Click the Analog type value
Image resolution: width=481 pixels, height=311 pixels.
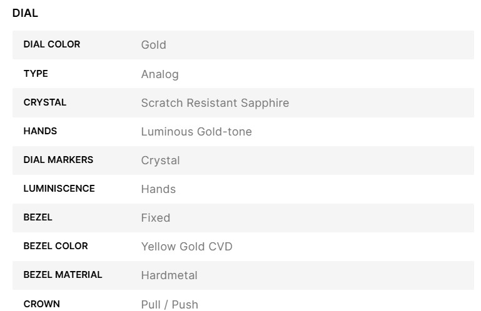[x=159, y=74]
